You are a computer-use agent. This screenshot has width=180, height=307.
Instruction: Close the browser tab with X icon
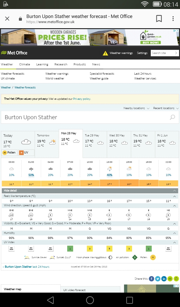click(7, 19)
